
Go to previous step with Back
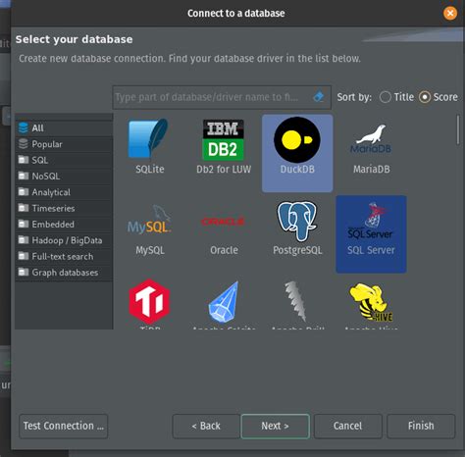(x=206, y=426)
